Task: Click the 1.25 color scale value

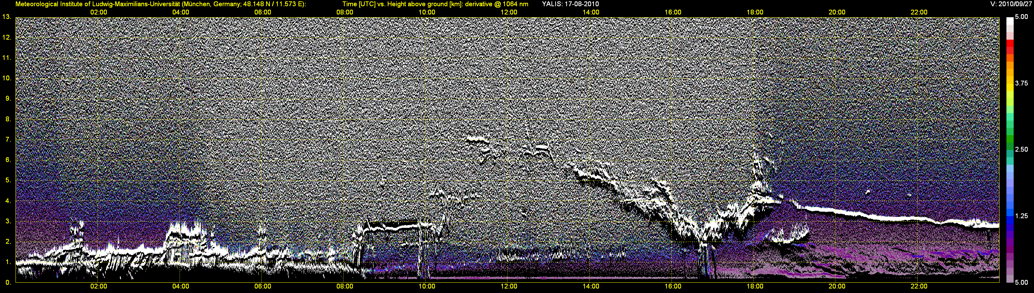Action: click(x=1022, y=216)
